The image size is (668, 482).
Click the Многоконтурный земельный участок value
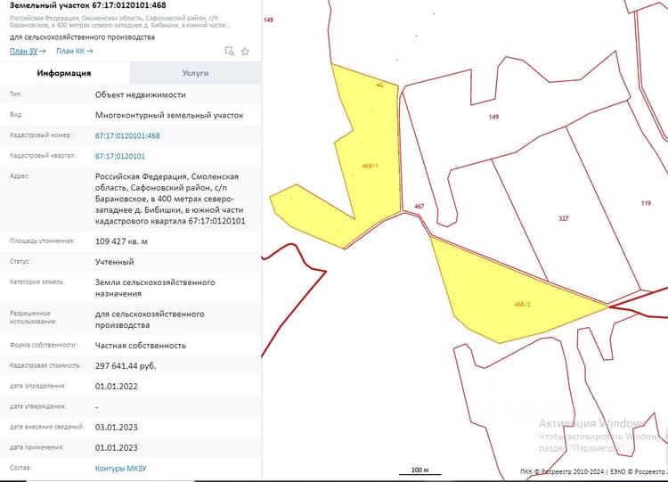[169, 115]
